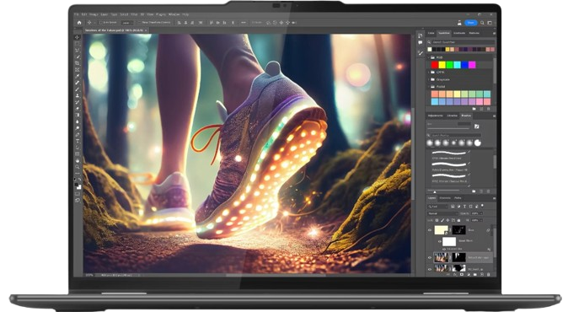The image size is (568, 312).
Task: Select the Eraser tool
Action: click(x=78, y=109)
